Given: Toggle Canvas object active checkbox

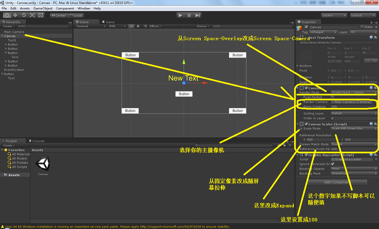Looking at the screenshot, I should pos(306,27).
